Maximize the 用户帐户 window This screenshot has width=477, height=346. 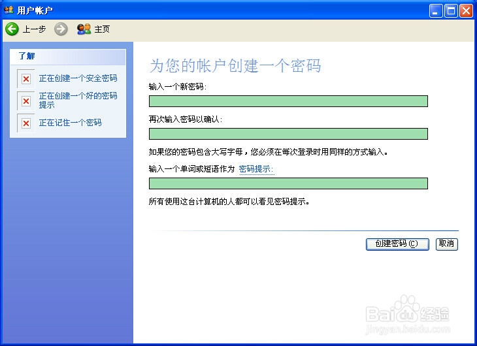[x=451, y=11]
